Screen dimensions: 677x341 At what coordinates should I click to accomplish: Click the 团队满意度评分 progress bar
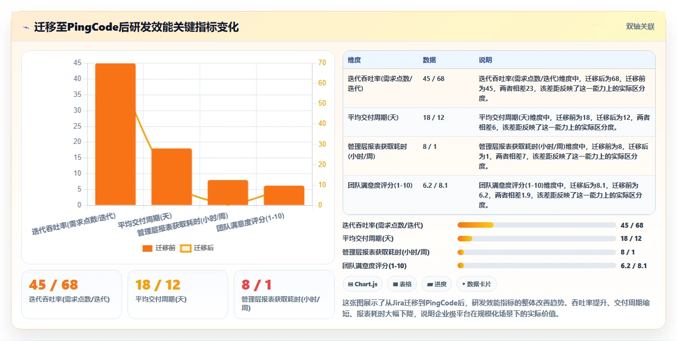coord(537,265)
